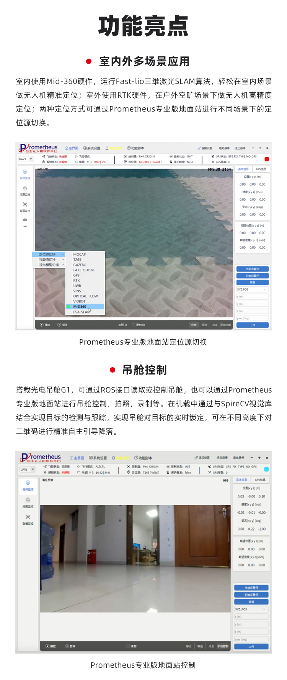Click 停止 button in upper screenshot
This screenshot has width=287, height=680.
[x=194, y=325]
